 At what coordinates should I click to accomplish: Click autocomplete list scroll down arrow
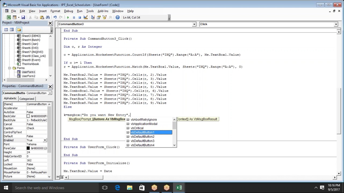click(x=174, y=145)
